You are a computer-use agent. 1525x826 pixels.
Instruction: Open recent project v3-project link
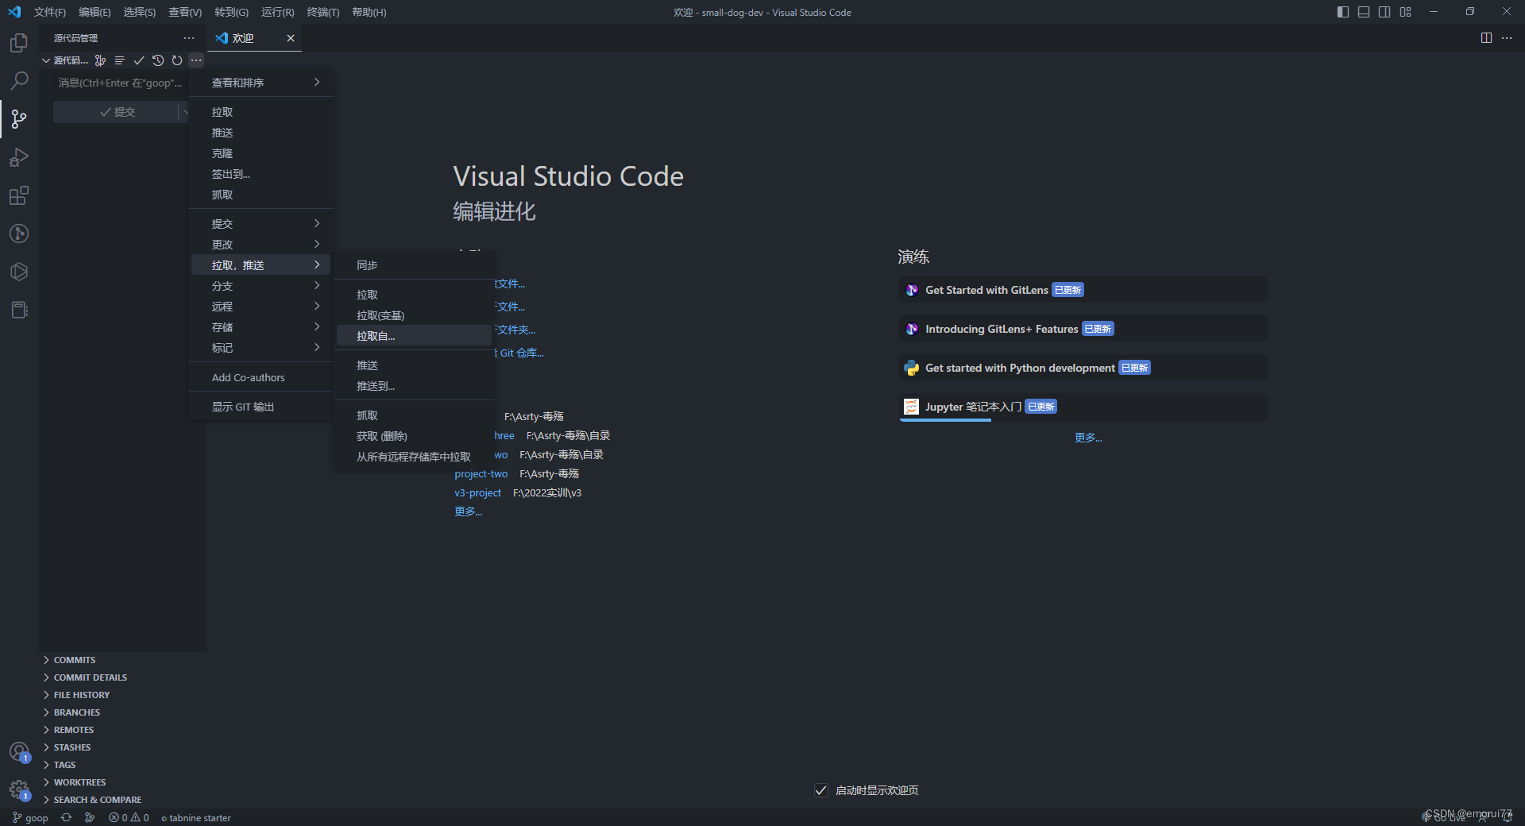(477, 492)
